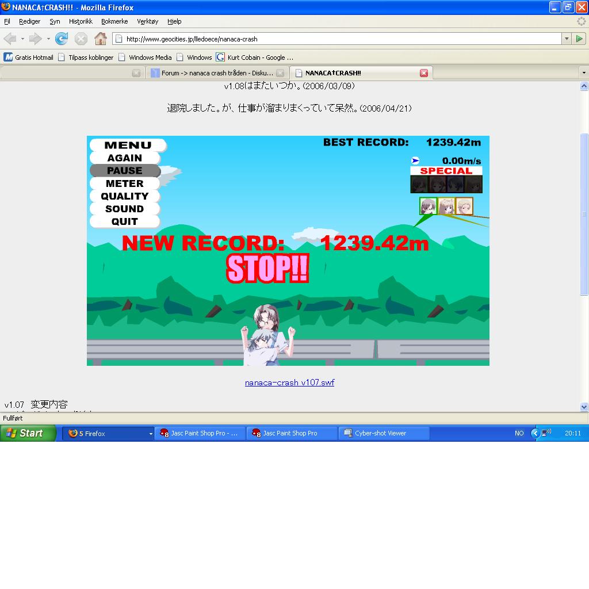589x589 pixels.
Task: Click the vertical scrollbar thumb
Action: (584, 214)
